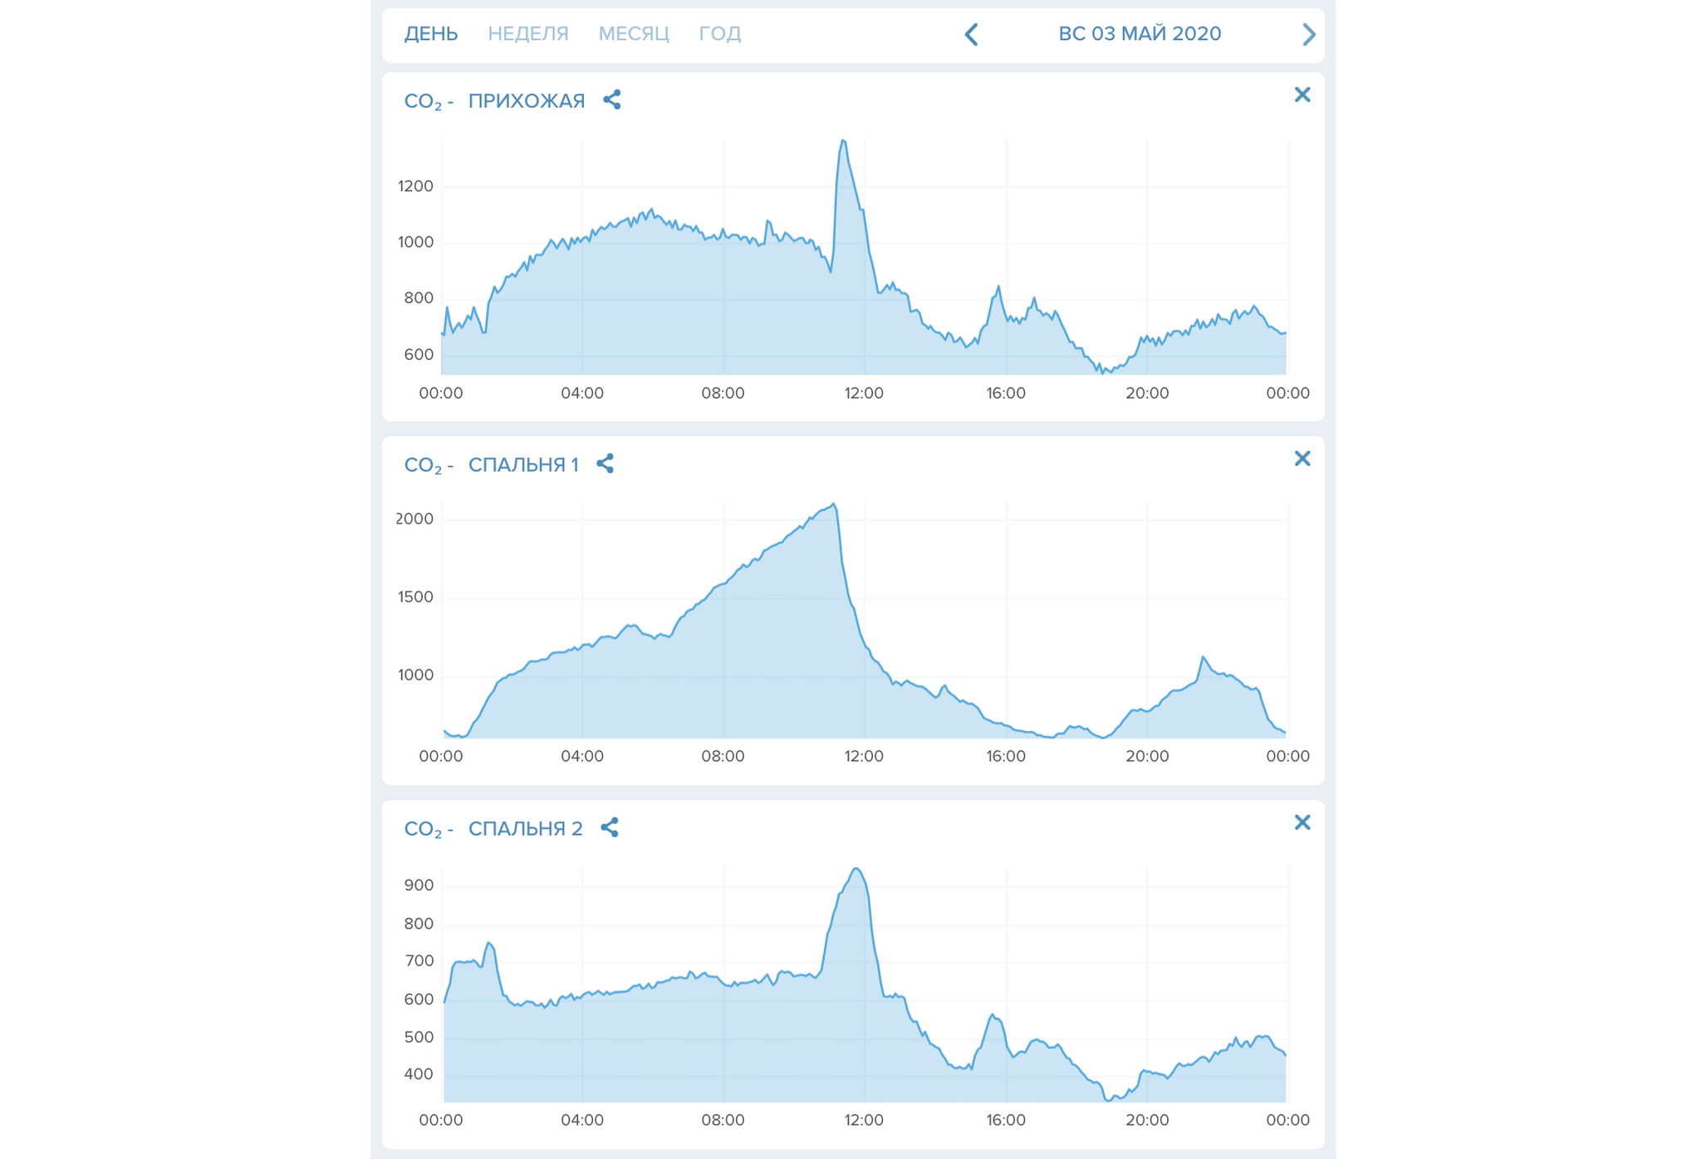Viewport: 1701px width, 1159px height.
Task: Click the 08:00 time label under СПАЛЬНЯ 1 chart
Action: click(x=723, y=757)
